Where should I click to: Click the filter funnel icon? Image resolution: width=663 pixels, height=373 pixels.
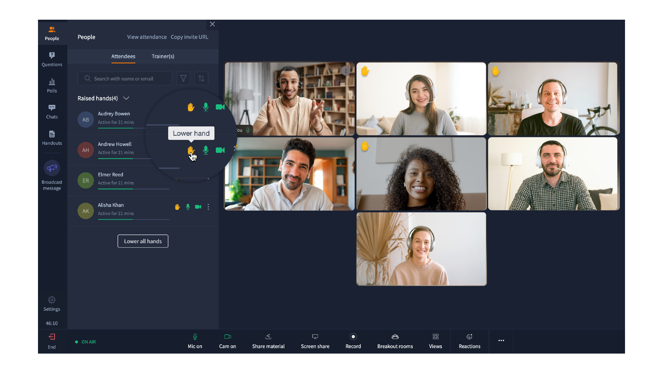click(x=183, y=78)
